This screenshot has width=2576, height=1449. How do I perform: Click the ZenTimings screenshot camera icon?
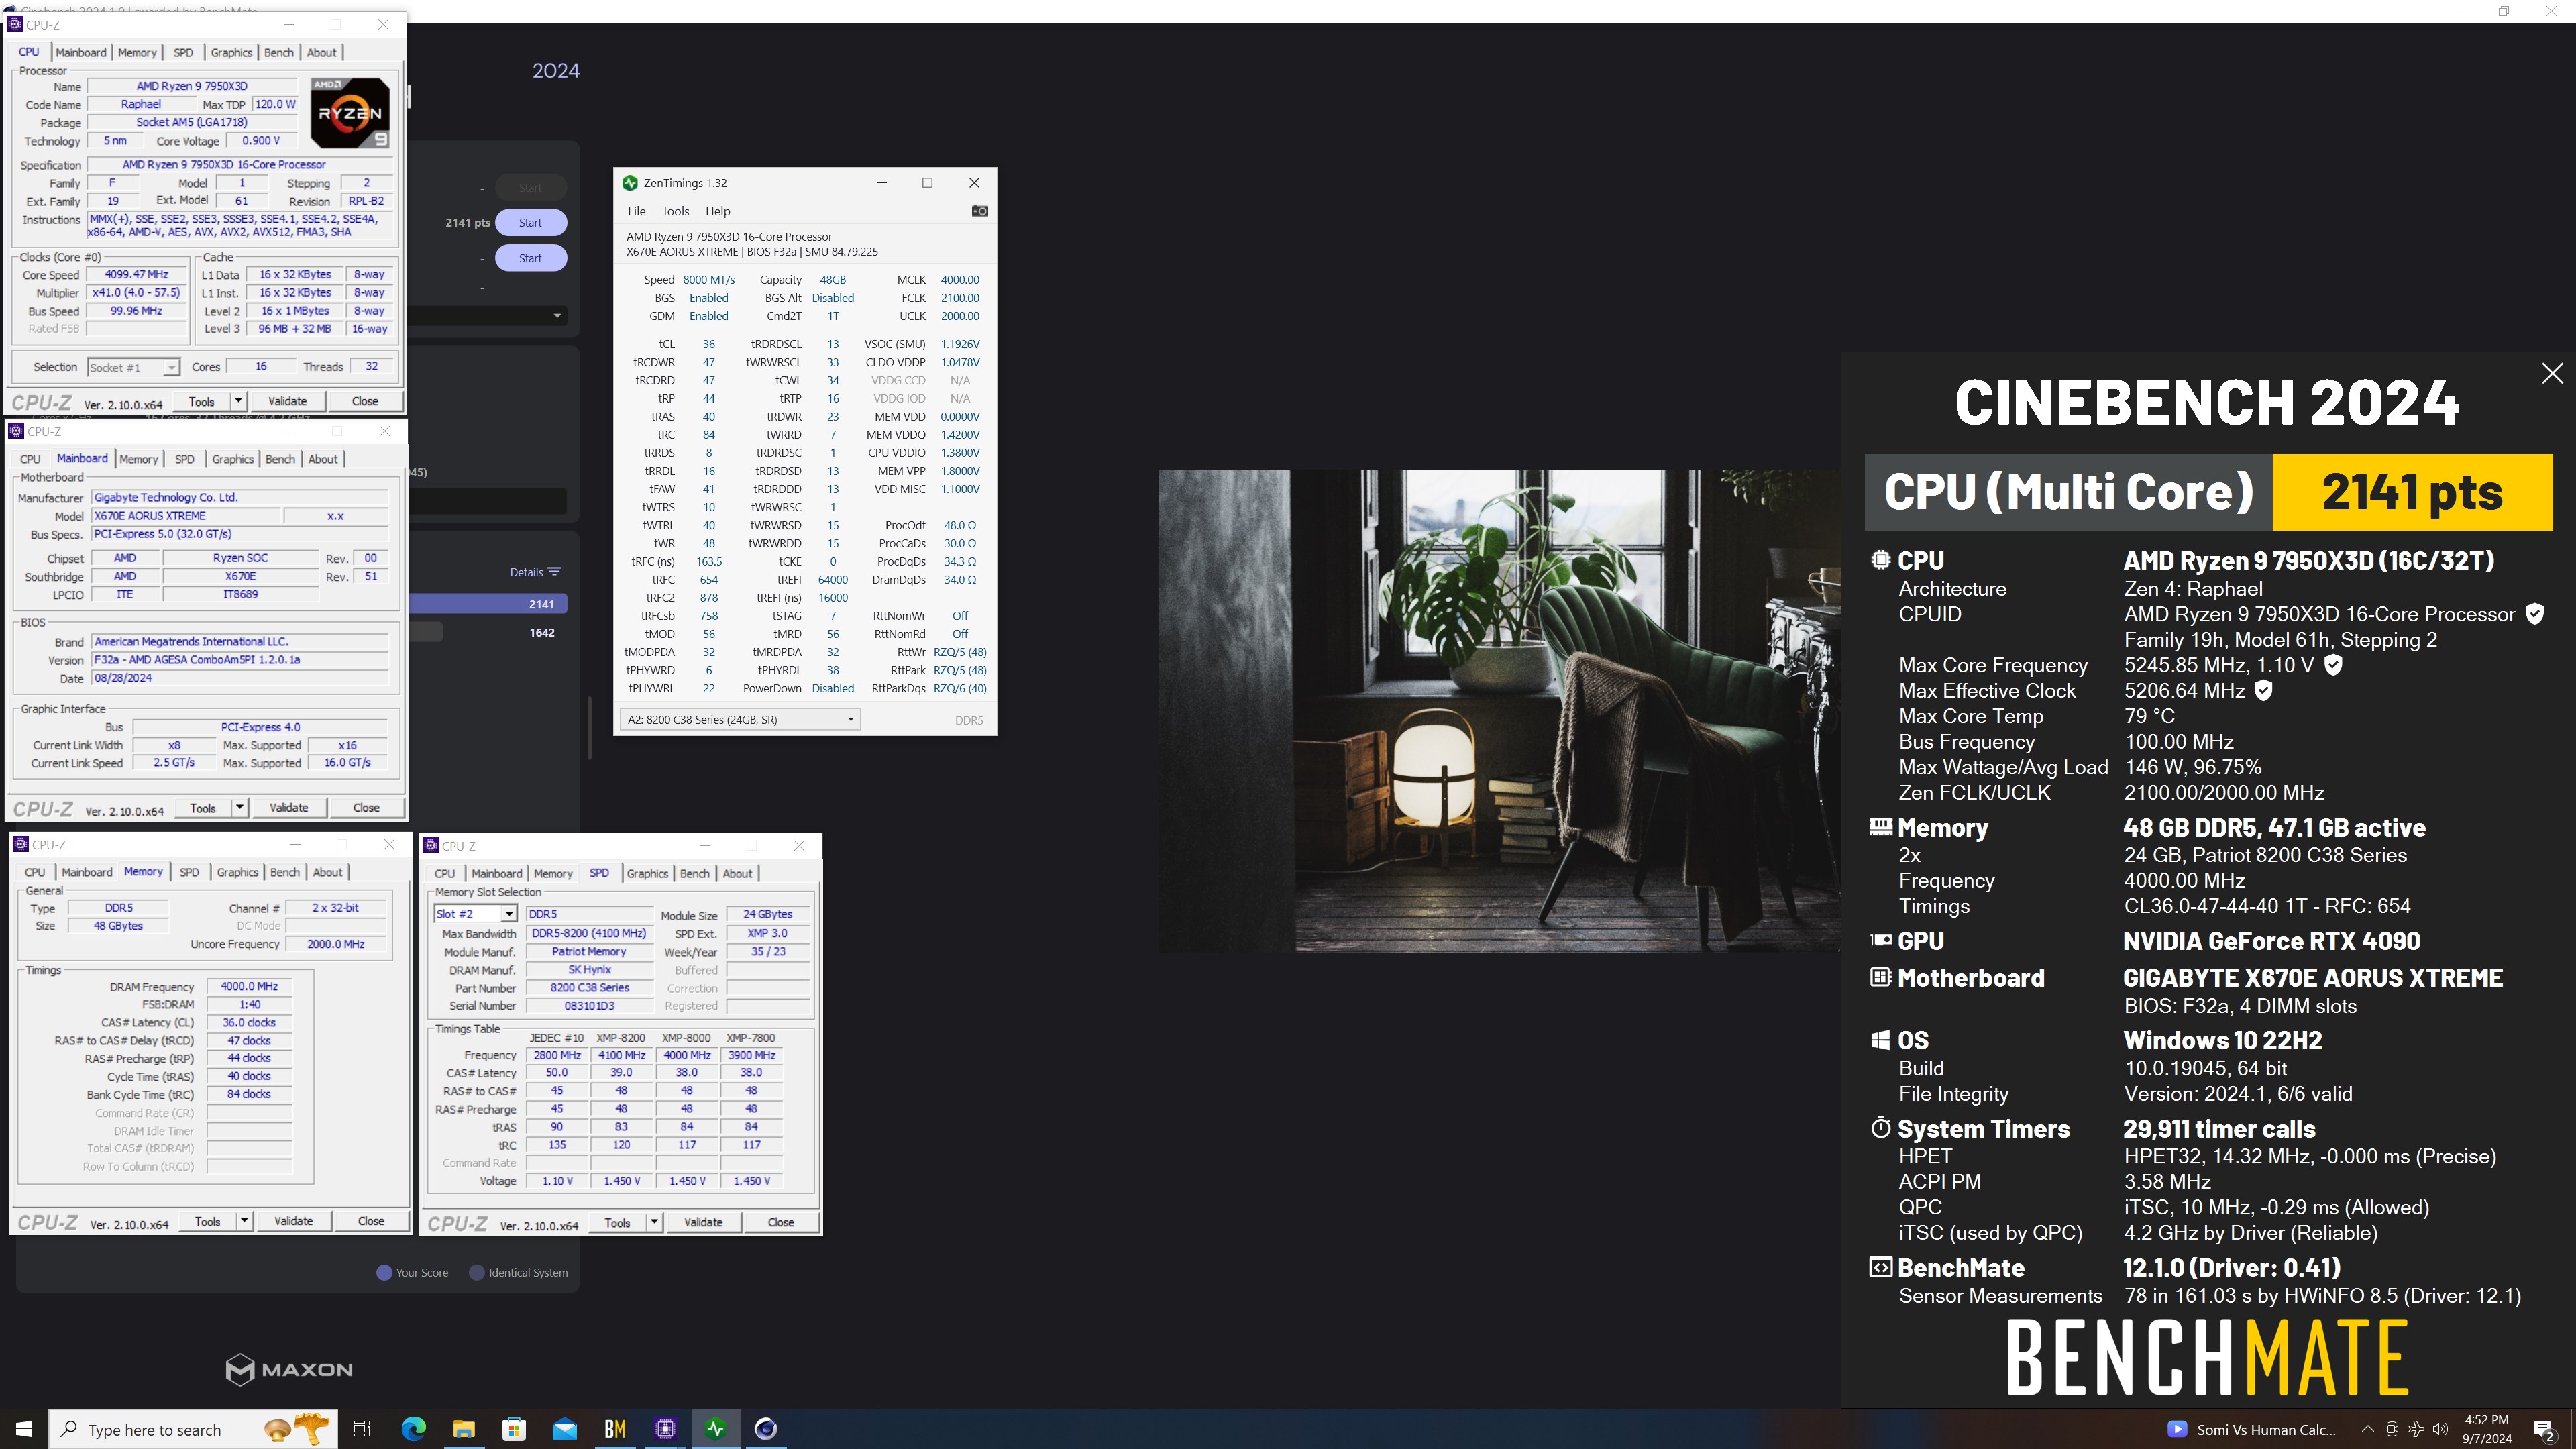tap(979, 211)
